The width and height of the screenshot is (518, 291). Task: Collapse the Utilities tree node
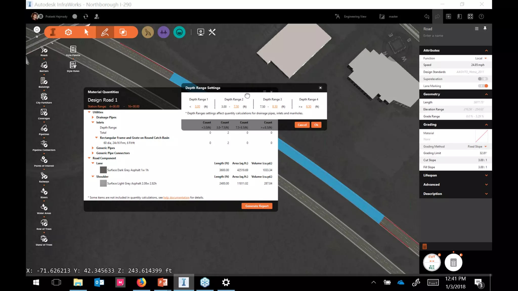89,112
